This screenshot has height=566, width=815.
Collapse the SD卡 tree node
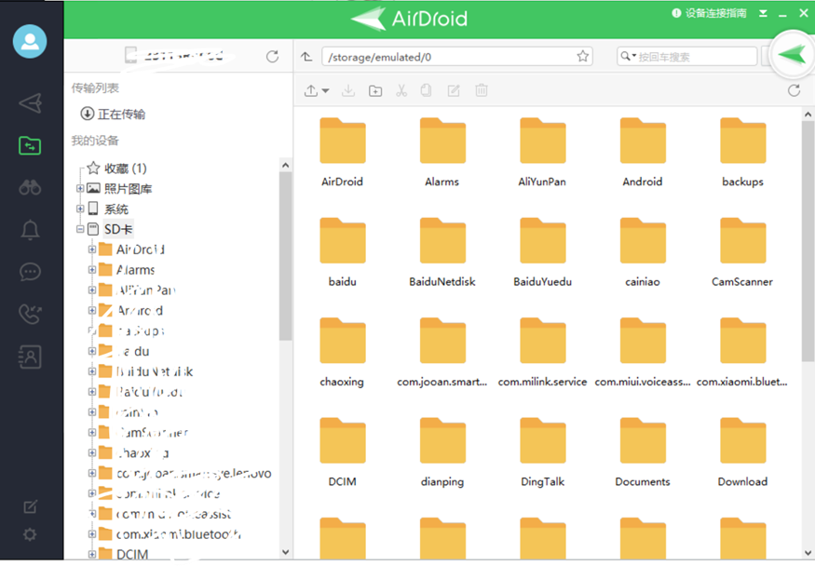point(80,229)
